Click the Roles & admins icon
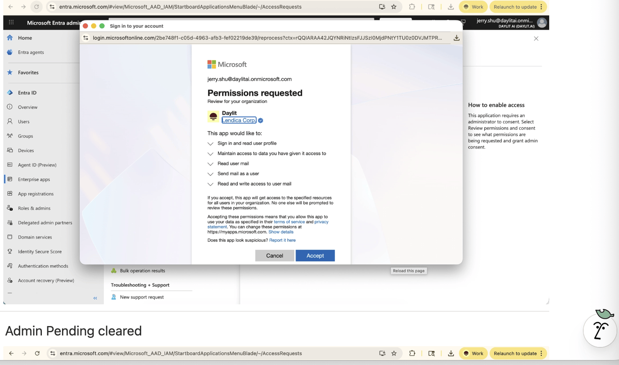 point(10,208)
